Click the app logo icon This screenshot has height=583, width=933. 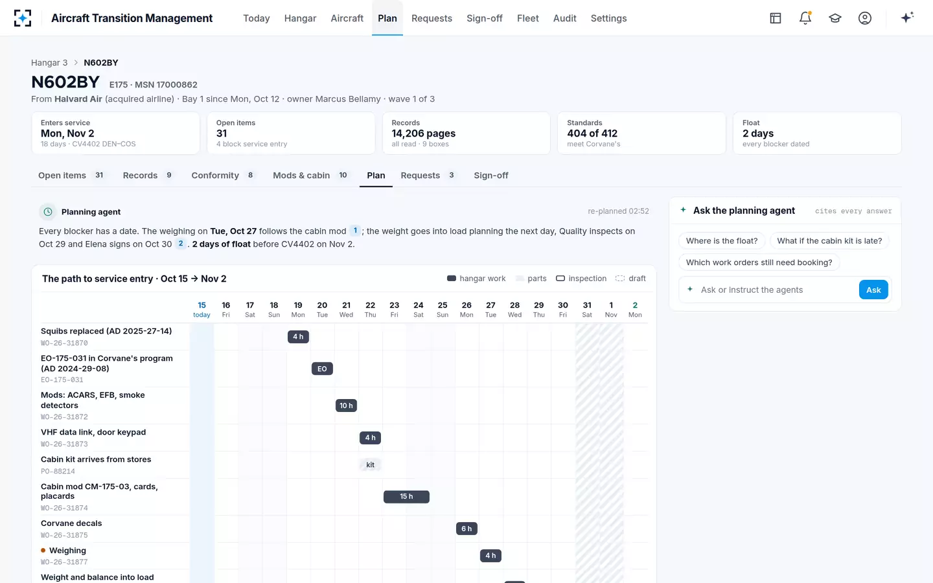coord(23,18)
